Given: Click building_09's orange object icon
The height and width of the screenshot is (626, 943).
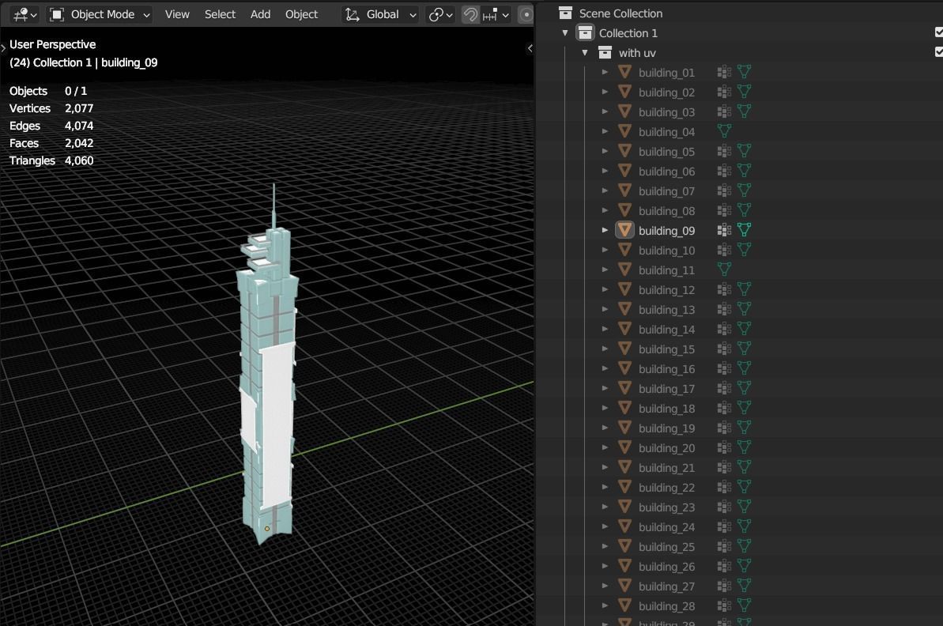Looking at the screenshot, I should [x=624, y=231].
